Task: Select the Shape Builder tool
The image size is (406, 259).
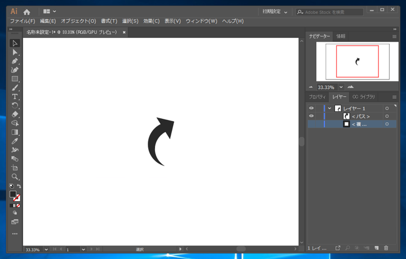Action: pos(15,123)
